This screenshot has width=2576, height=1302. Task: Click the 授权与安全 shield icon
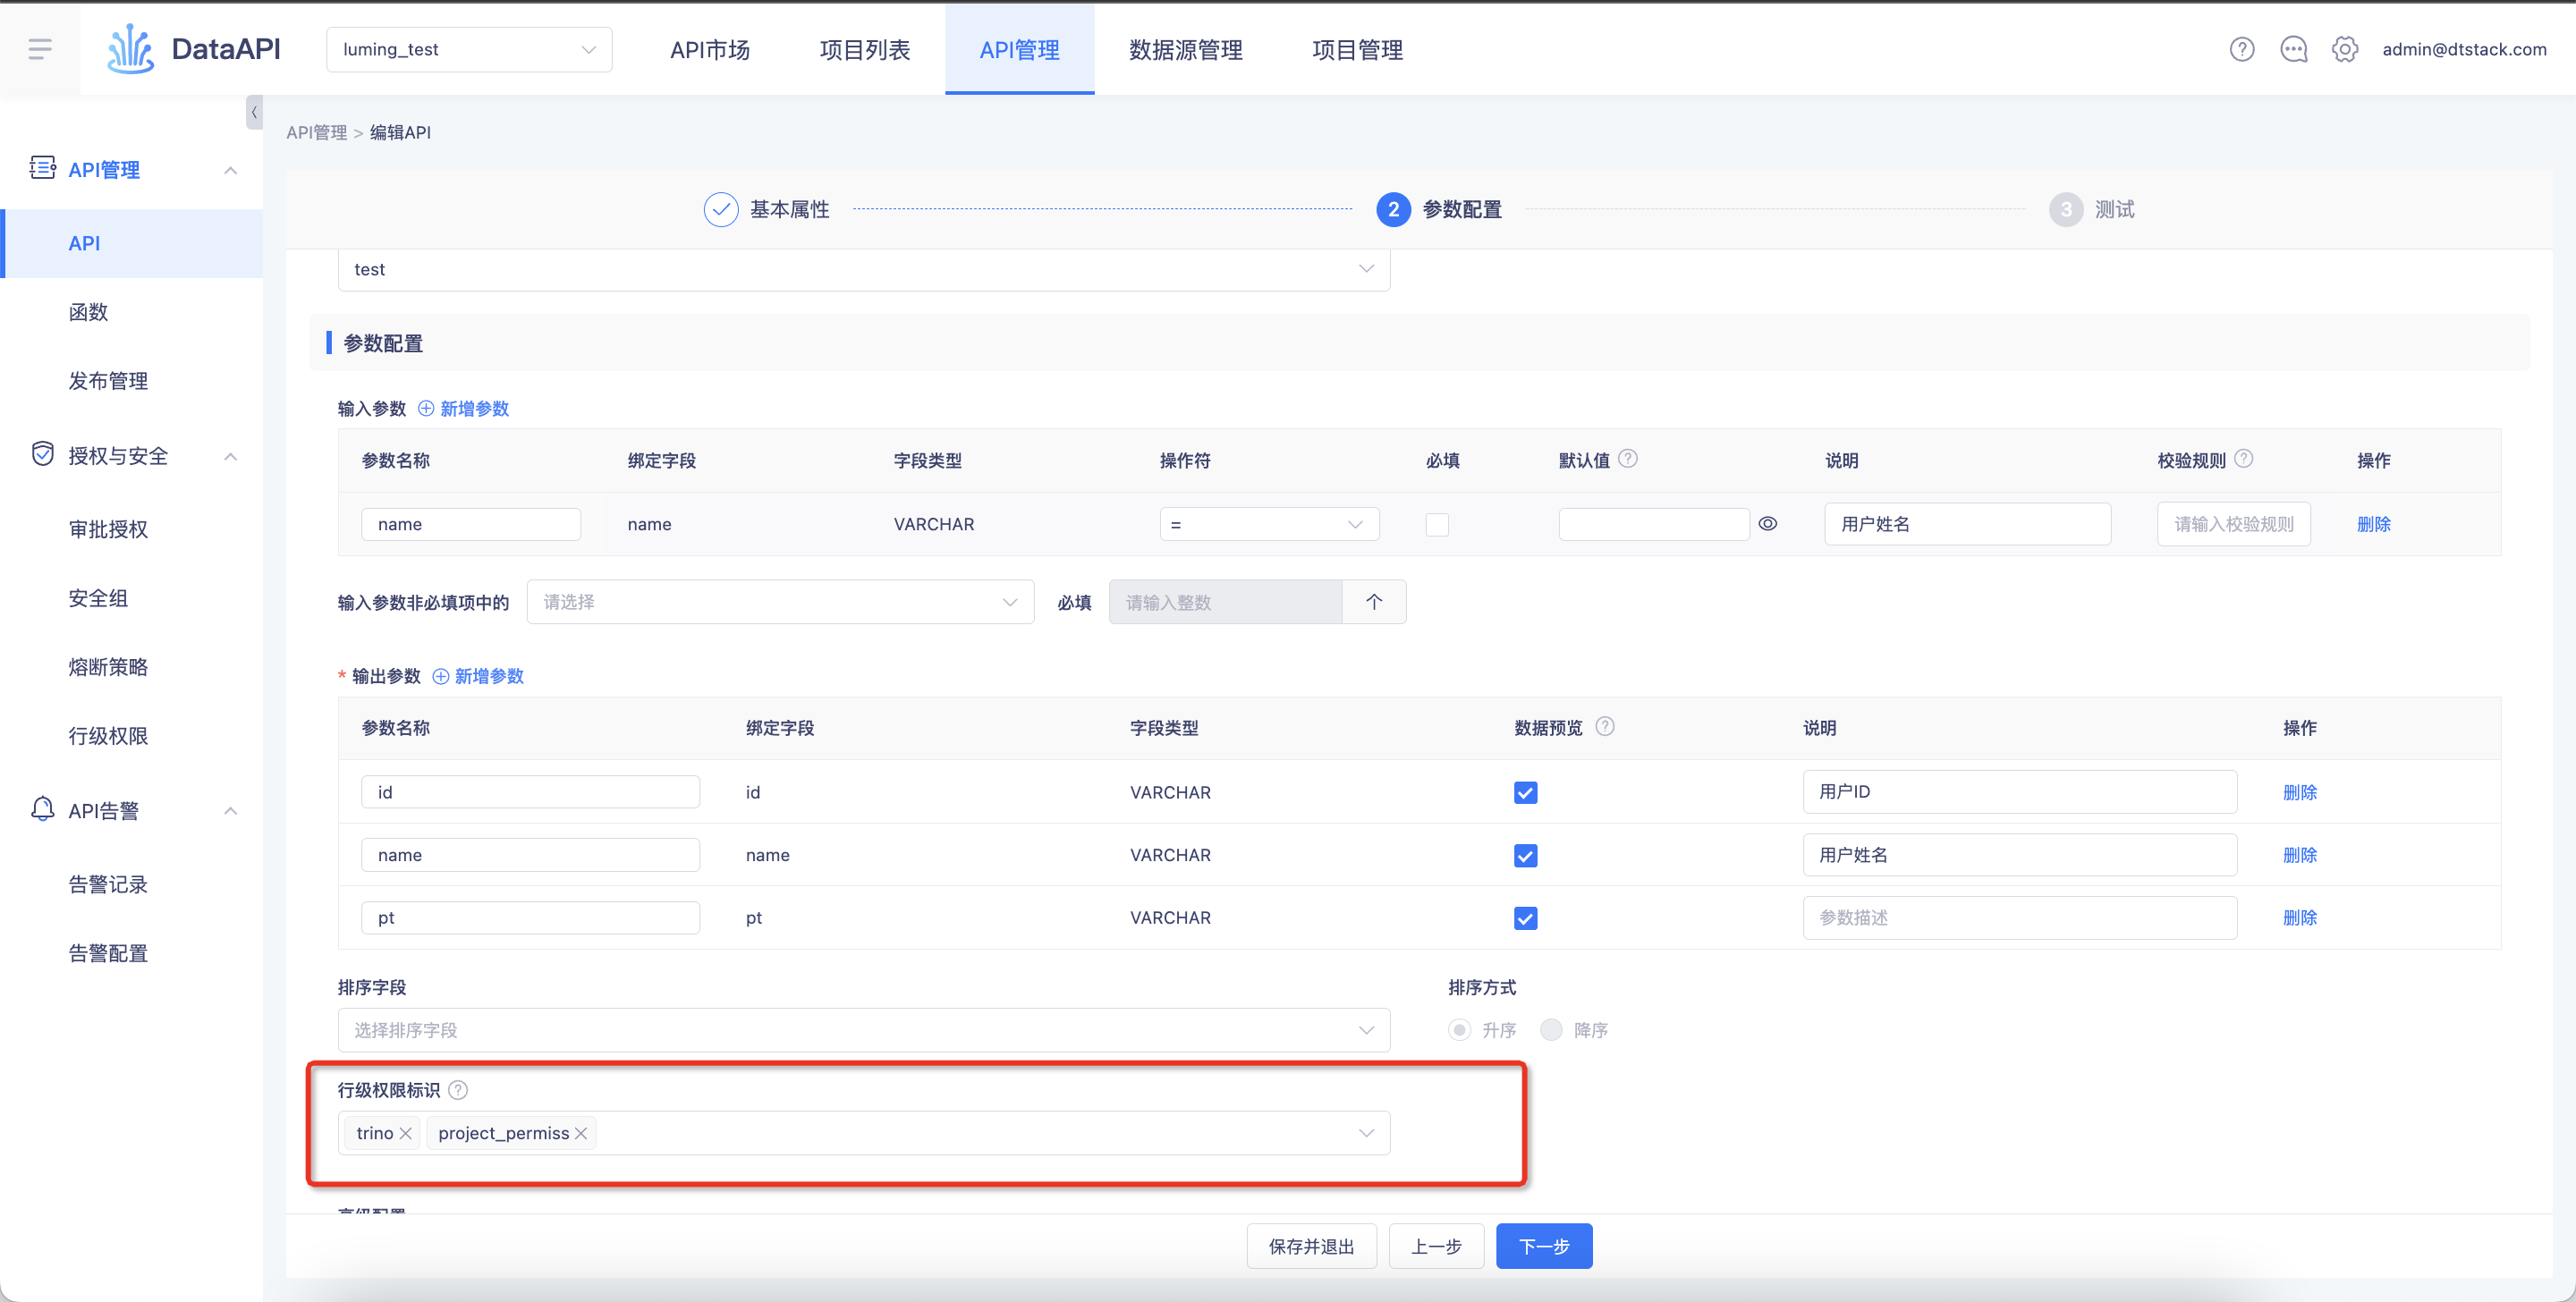click(42, 454)
